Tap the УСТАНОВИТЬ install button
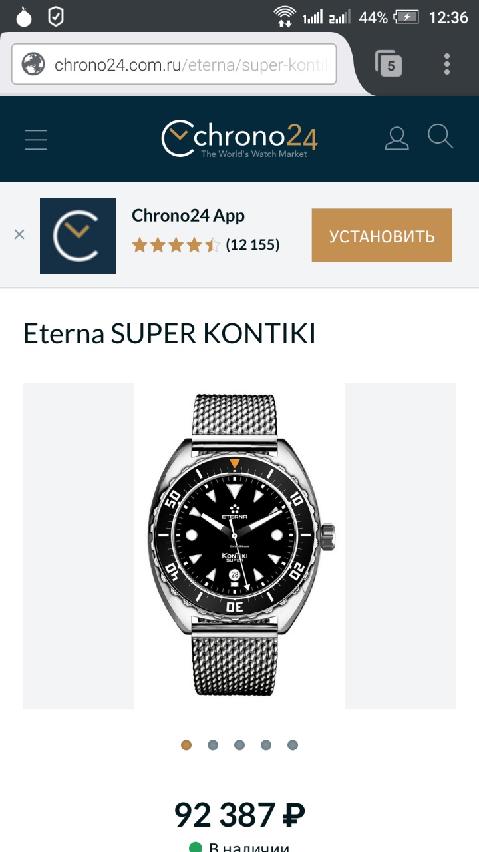This screenshot has width=479, height=852. 382,235
